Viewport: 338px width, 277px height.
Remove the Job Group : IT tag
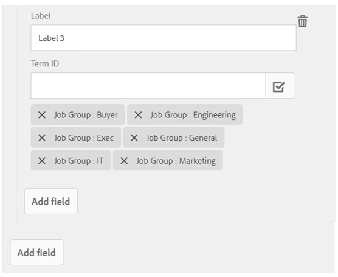tap(42, 161)
